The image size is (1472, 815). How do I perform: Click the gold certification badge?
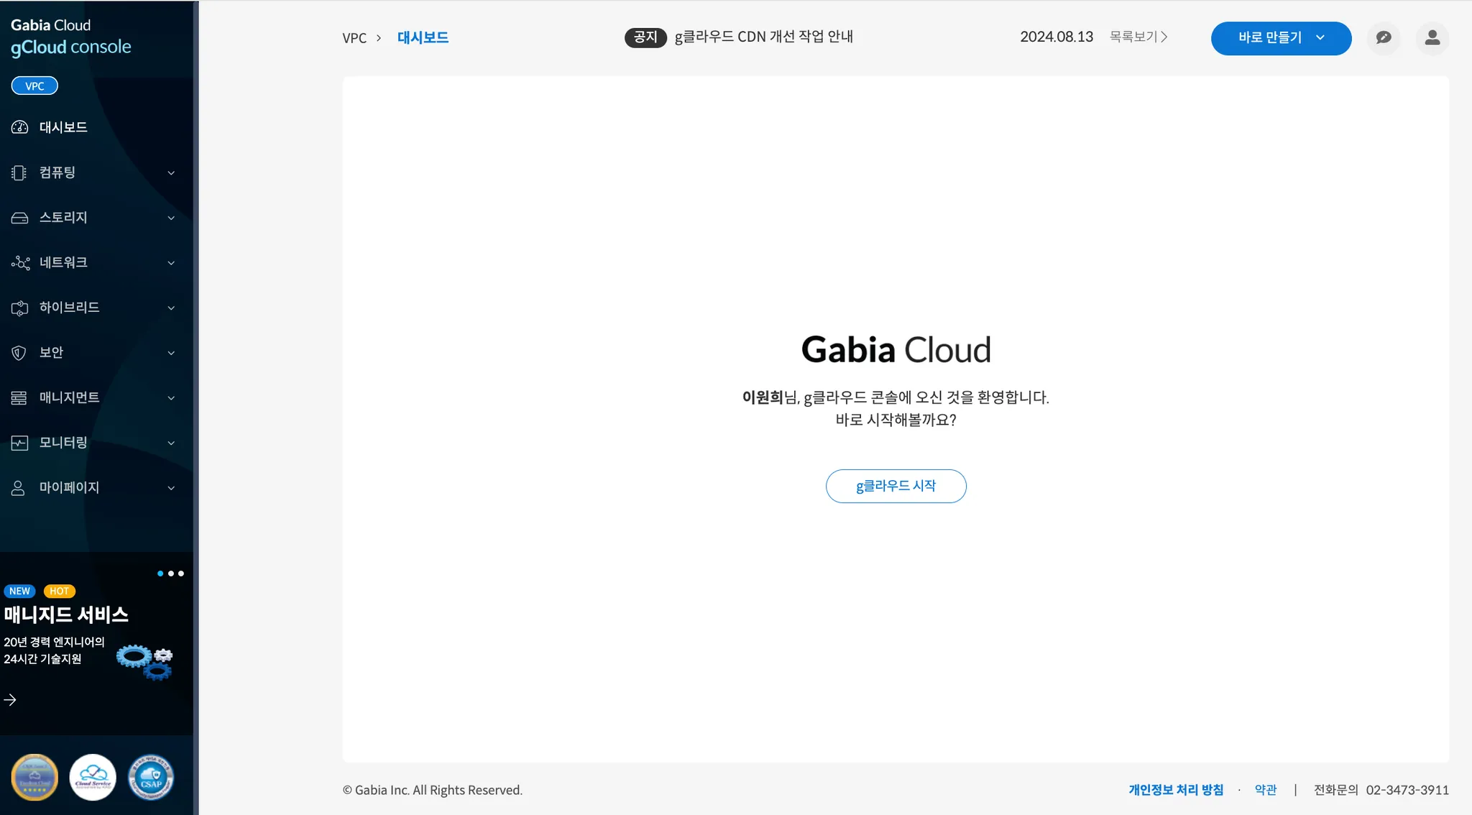point(34,777)
